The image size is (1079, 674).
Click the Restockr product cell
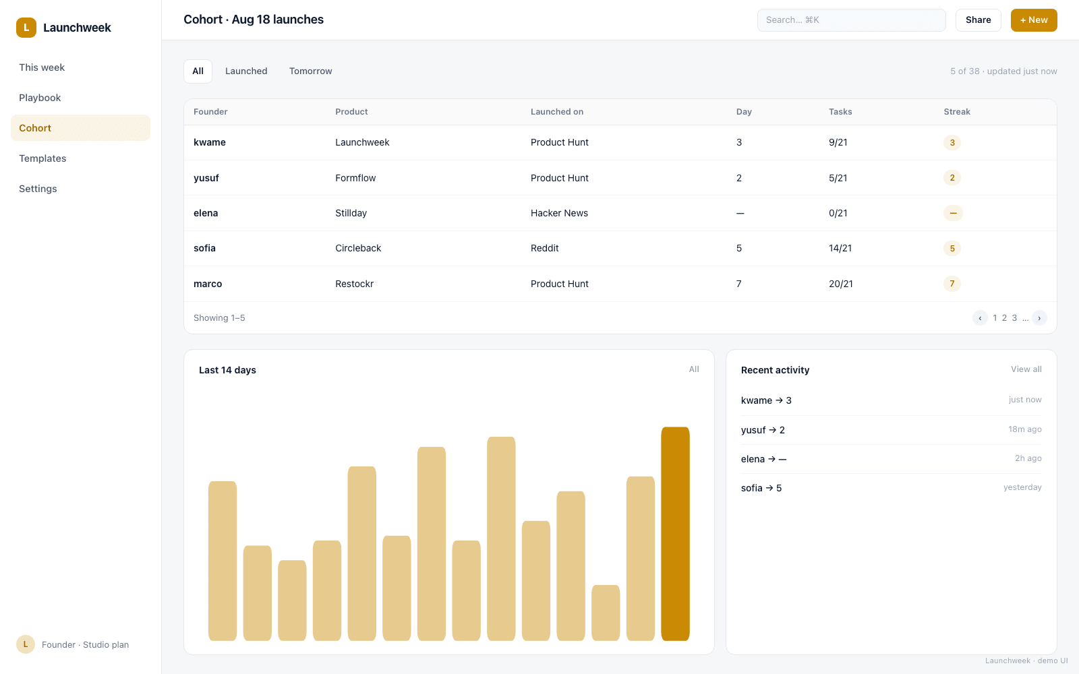pyautogui.click(x=354, y=284)
